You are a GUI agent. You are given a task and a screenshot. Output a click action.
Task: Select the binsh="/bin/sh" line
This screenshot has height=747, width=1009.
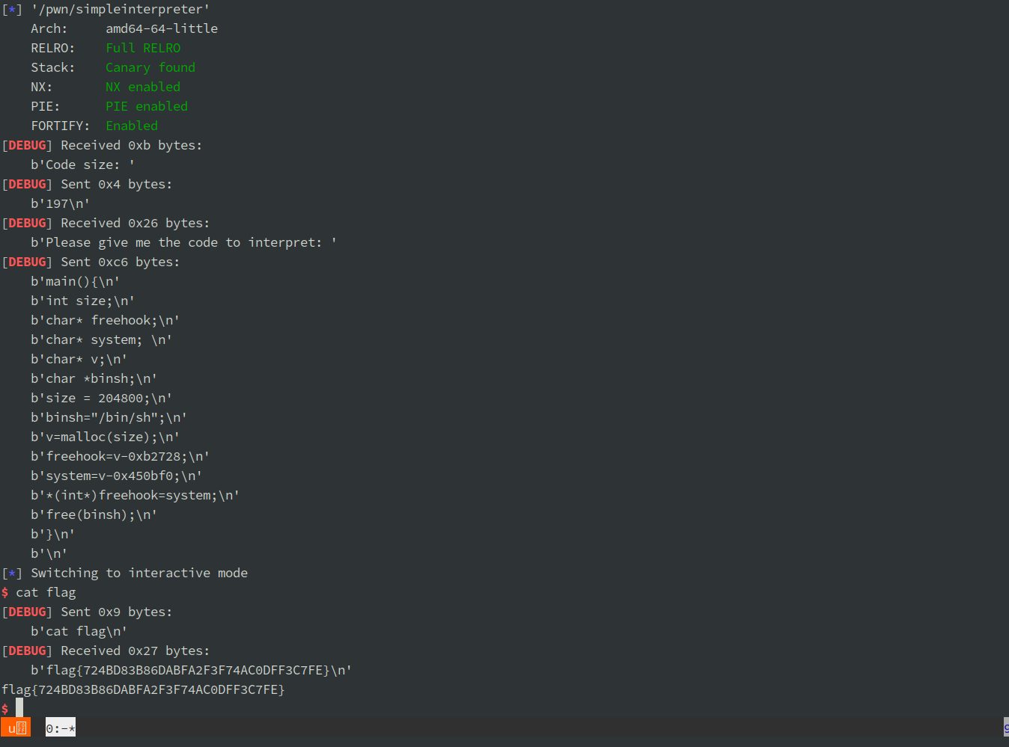(109, 417)
